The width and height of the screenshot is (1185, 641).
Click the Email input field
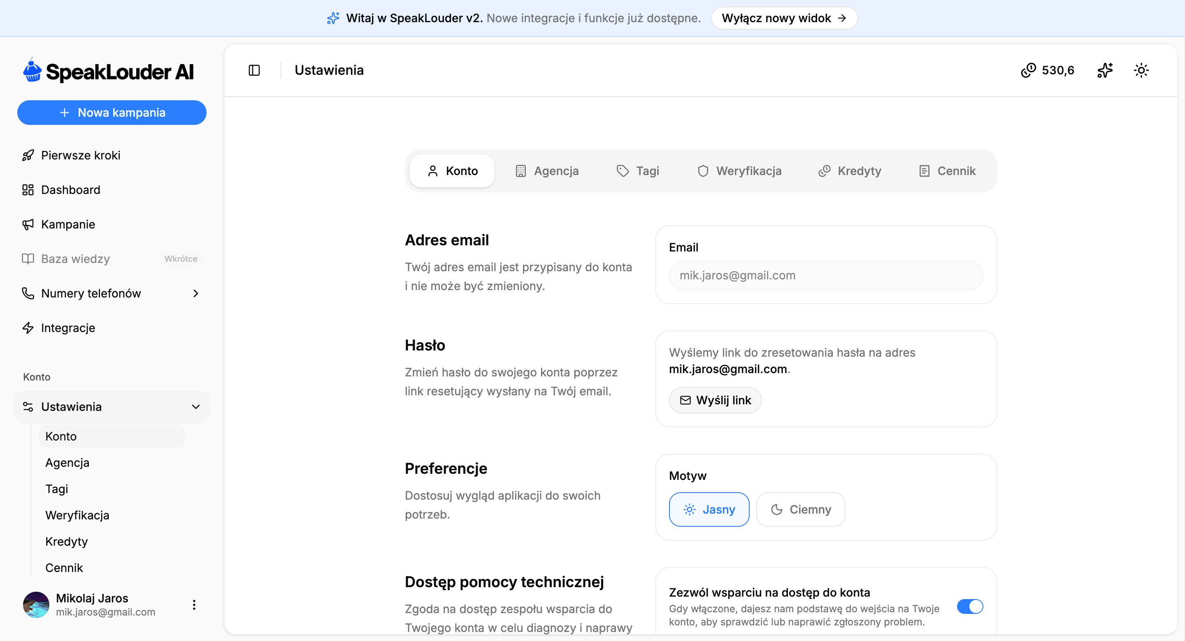coord(826,275)
